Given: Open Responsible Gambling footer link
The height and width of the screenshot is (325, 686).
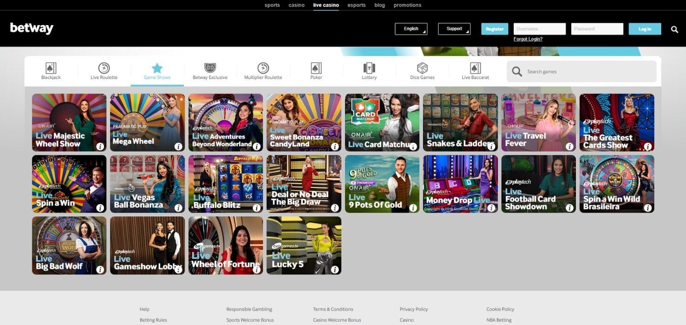Looking at the screenshot, I should pyautogui.click(x=249, y=309).
